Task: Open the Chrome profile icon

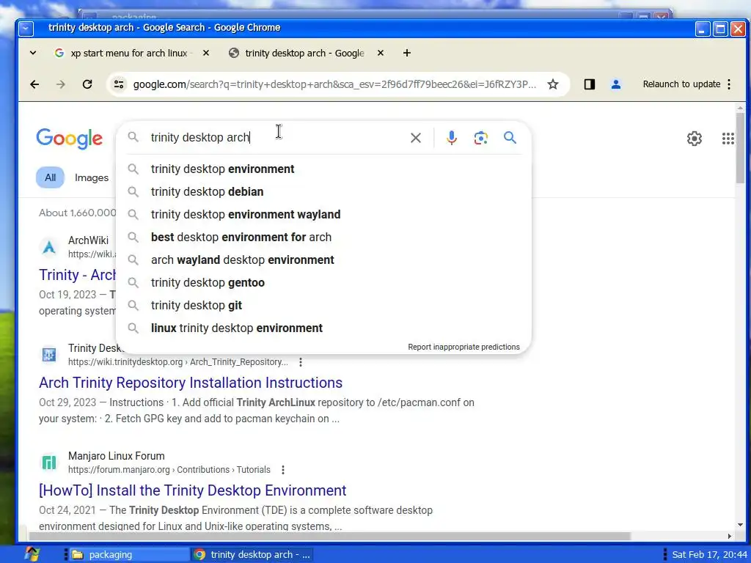Action: pos(616,85)
